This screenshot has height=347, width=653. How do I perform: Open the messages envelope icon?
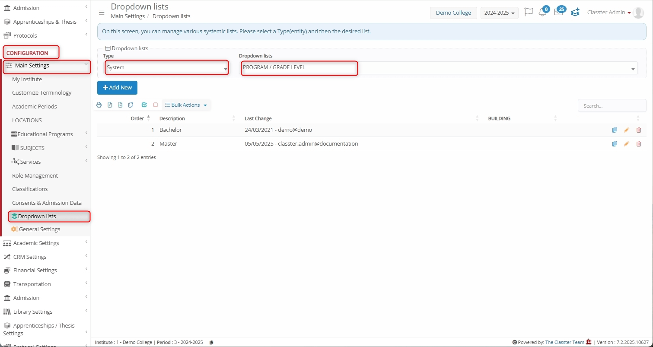pos(558,13)
